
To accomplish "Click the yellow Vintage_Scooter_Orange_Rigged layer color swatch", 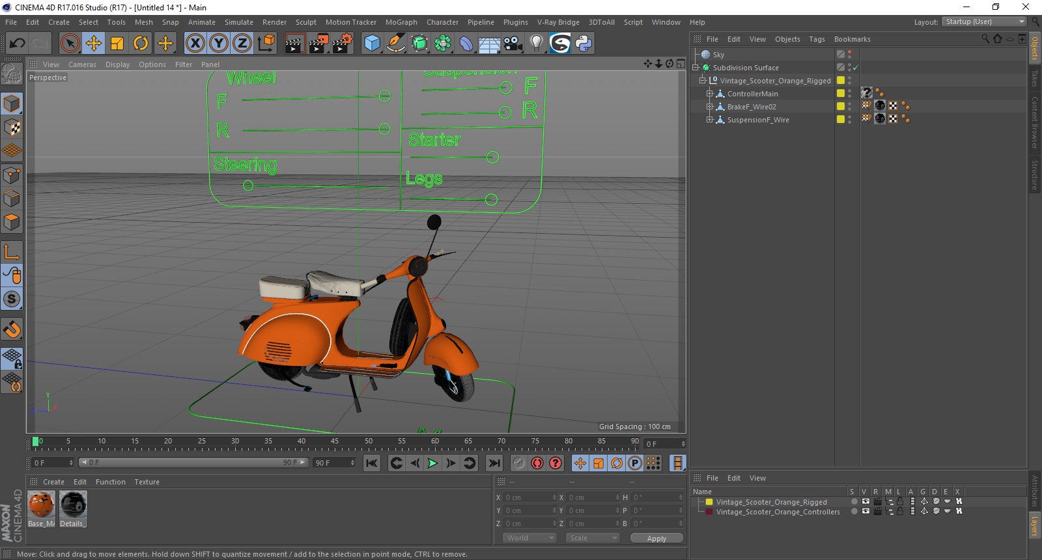I will (709, 502).
